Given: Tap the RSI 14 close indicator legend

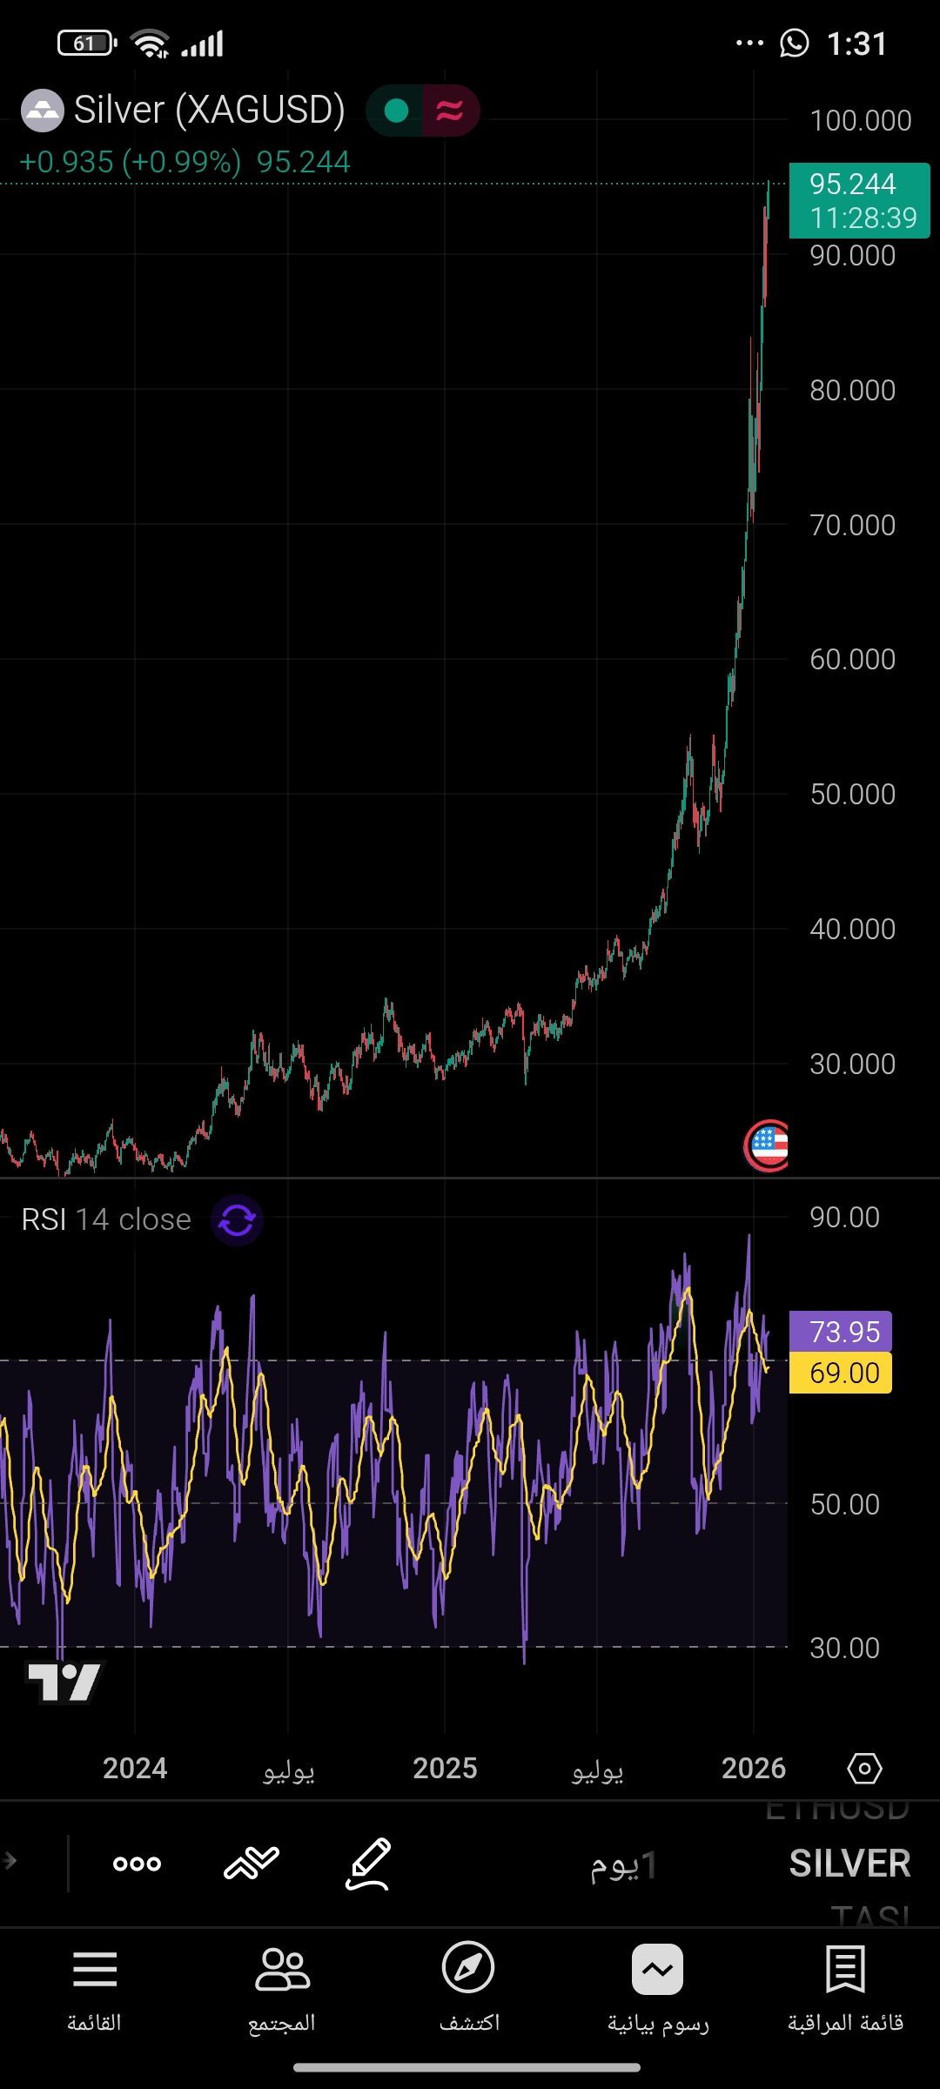Looking at the screenshot, I should (106, 1219).
